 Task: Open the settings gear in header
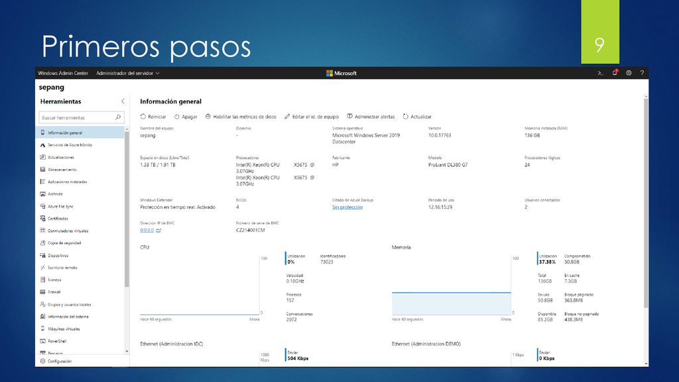click(629, 73)
